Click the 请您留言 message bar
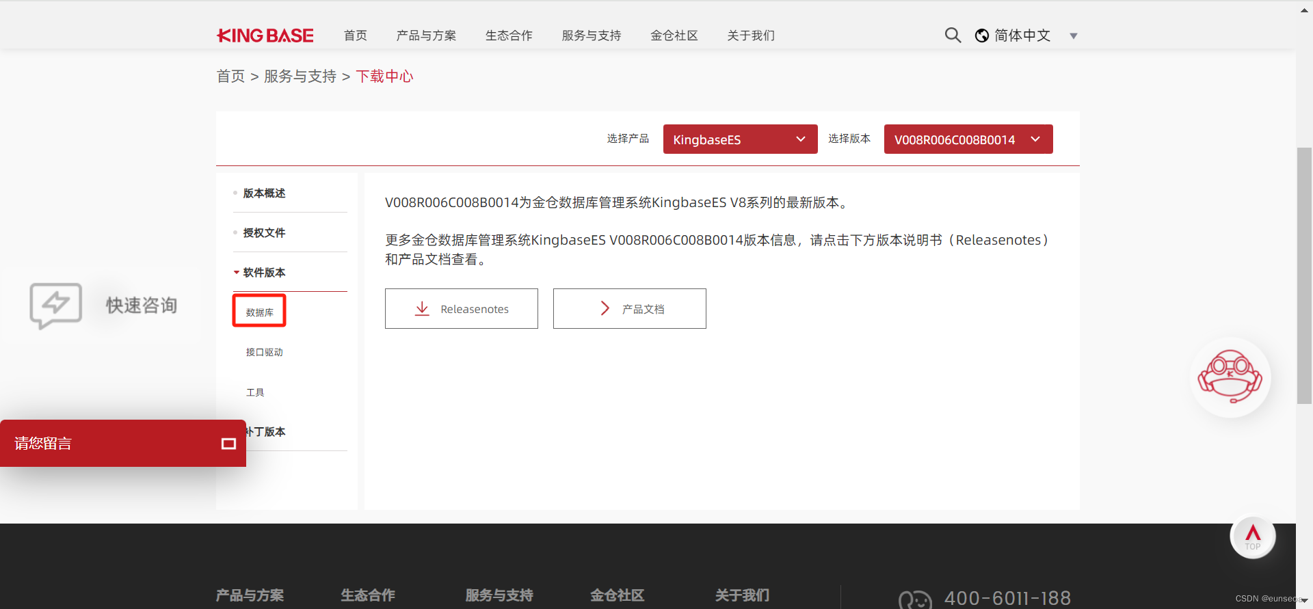The height and width of the screenshot is (609, 1313). tap(123, 444)
